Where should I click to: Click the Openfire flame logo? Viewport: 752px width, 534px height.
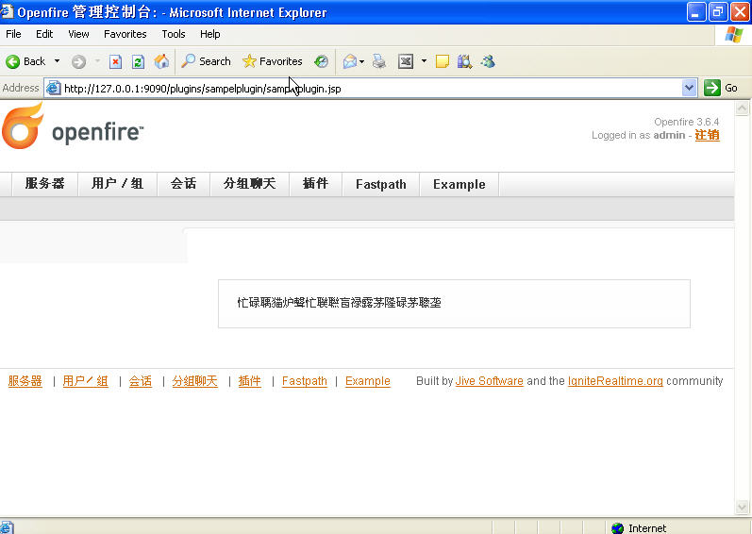(x=23, y=127)
